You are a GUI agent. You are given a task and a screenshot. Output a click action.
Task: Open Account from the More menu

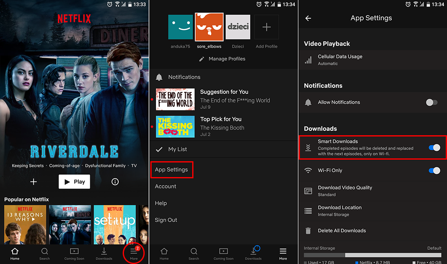click(165, 186)
